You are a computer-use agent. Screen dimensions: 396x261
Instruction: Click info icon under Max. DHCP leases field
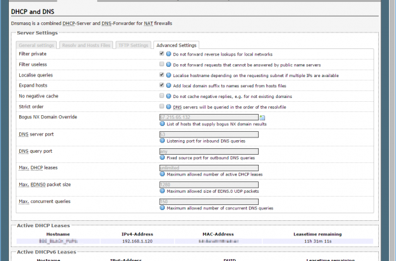coord(162,174)
